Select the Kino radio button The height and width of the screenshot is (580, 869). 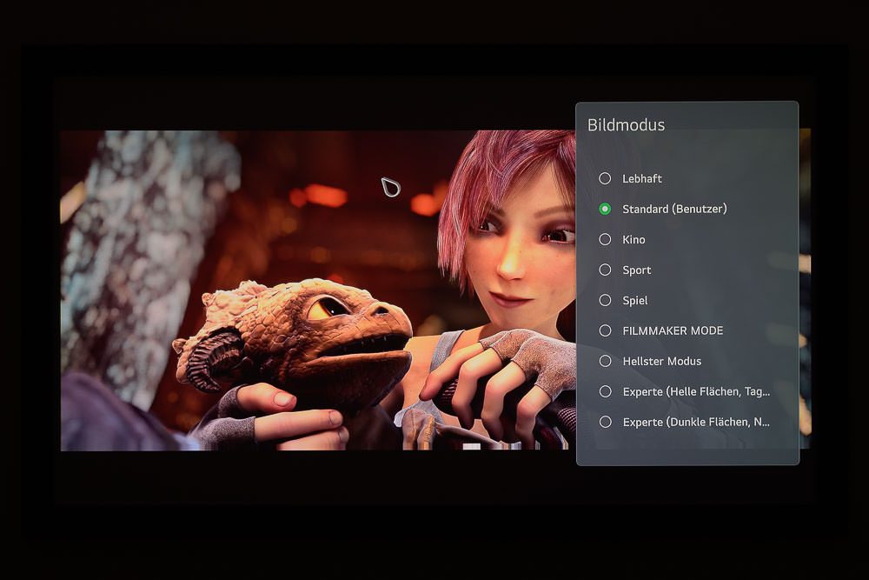pyautogui.click(x=605, y=239)
